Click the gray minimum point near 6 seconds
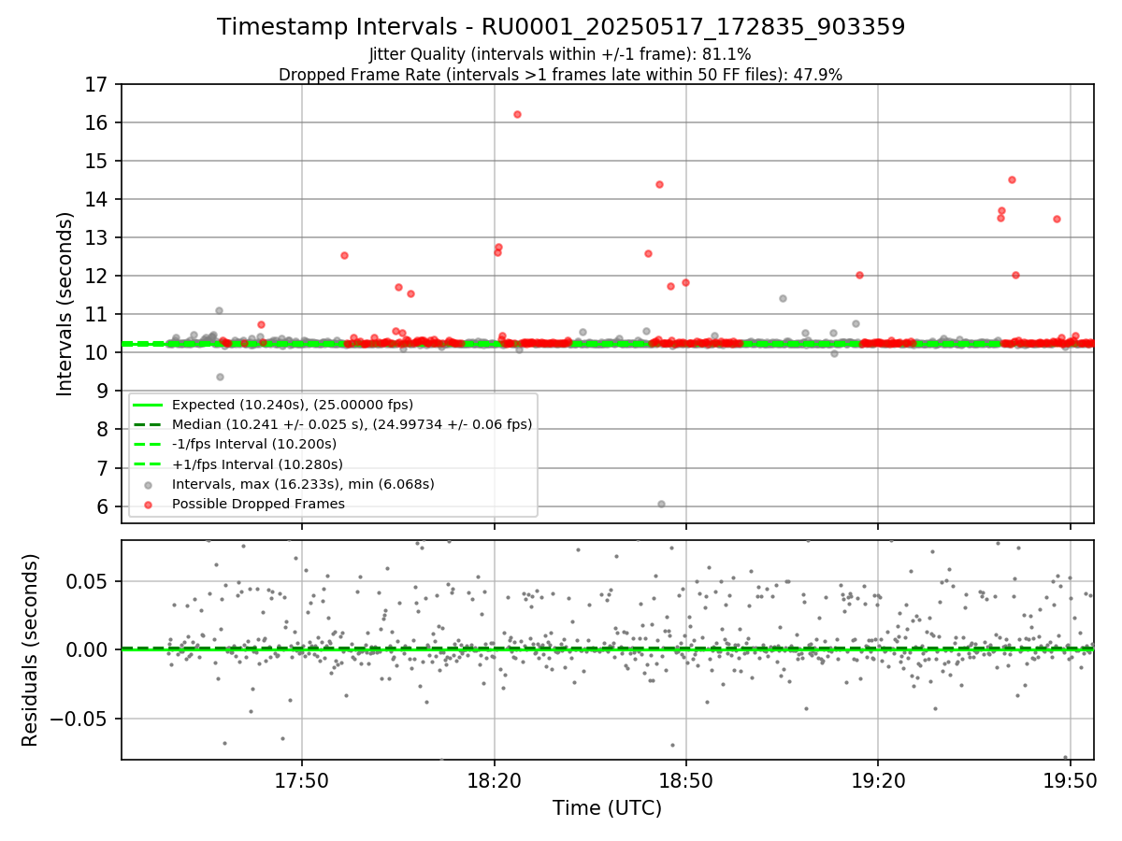The image size is (1122, 841). (x=661, y=504)
